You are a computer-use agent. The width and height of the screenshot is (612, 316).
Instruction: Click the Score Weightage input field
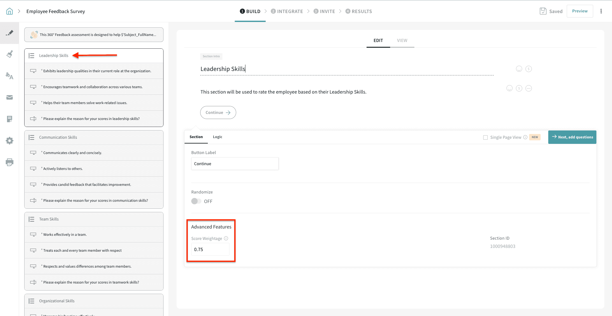(210, 249)
